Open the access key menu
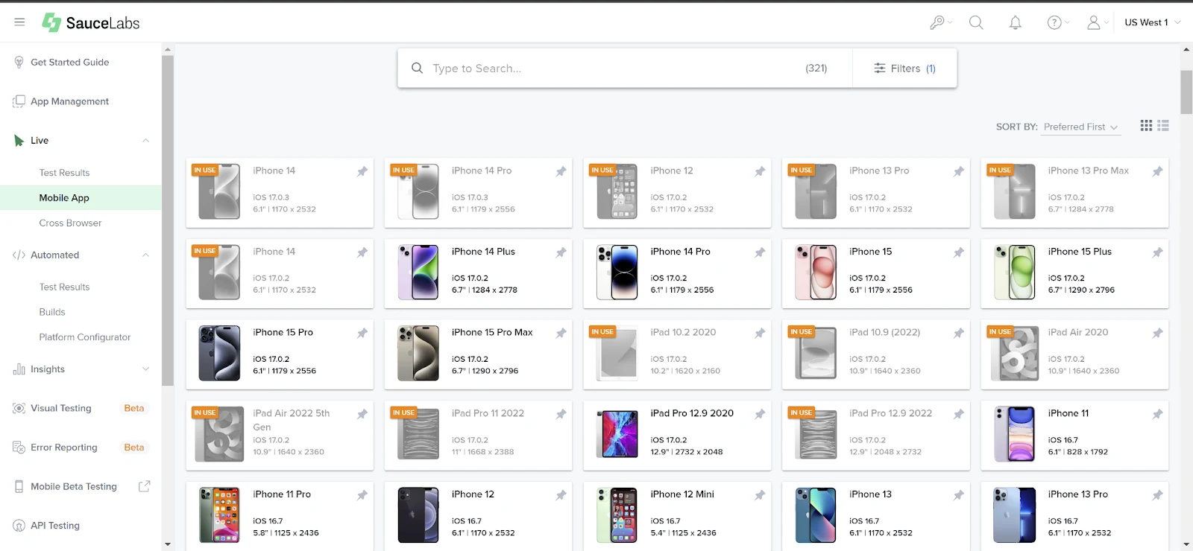Image resolution: width=1193 pixels, height=551 pixels. click(x=941, y=22)
